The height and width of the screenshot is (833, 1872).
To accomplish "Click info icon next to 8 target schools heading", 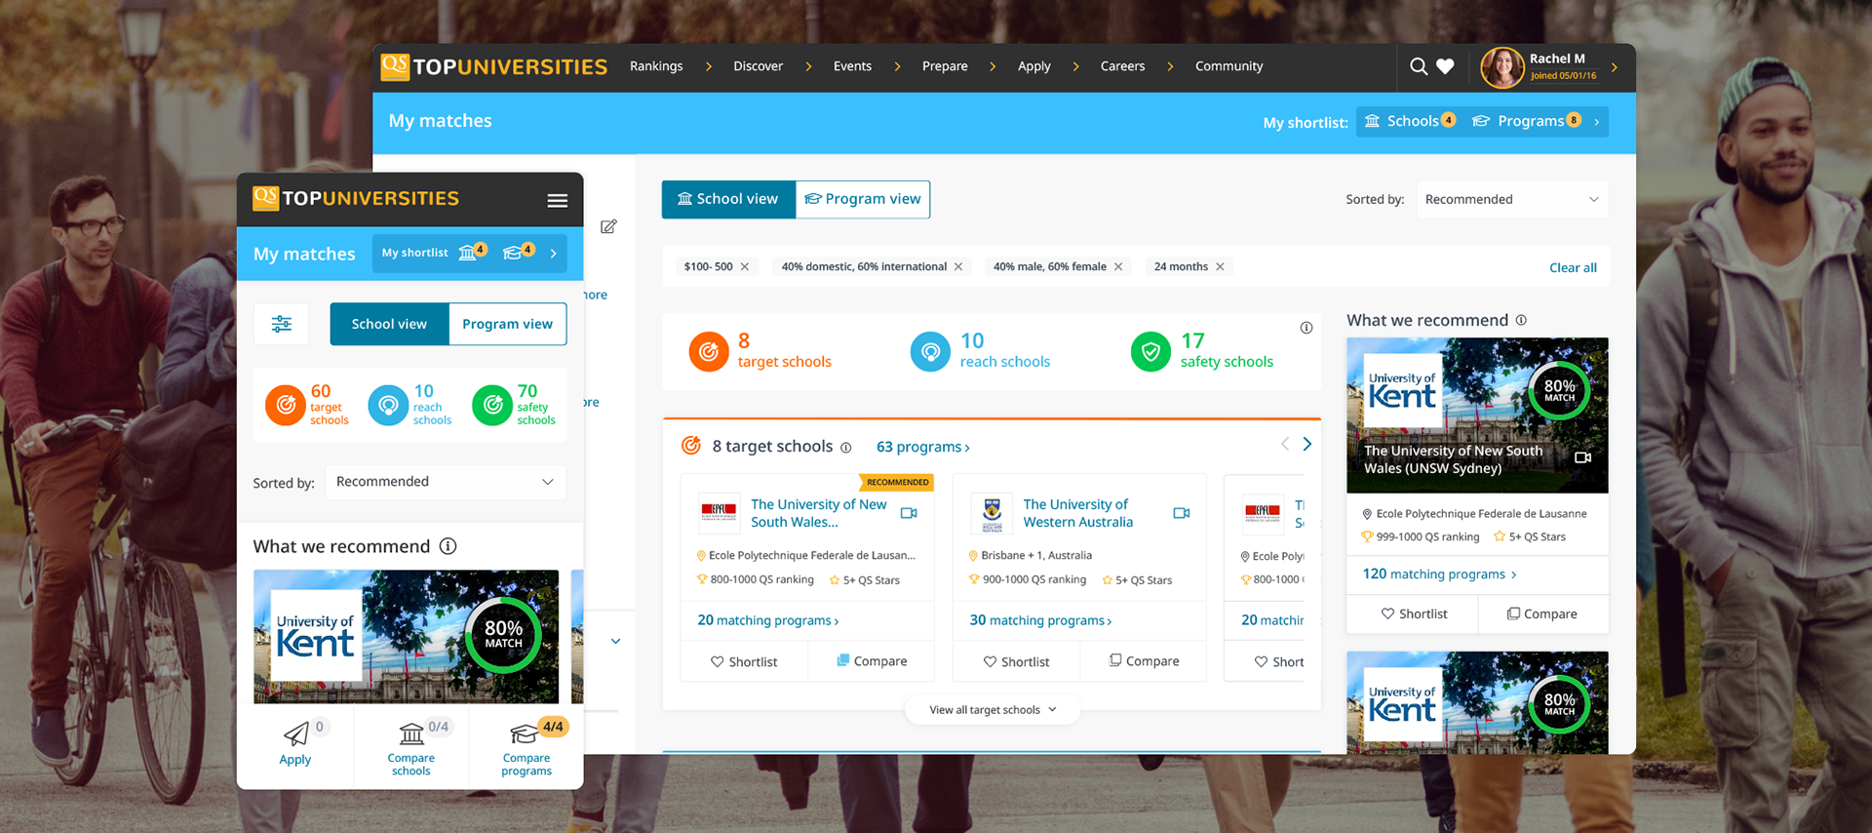I will pyautogui.click(x=846, y=448).
